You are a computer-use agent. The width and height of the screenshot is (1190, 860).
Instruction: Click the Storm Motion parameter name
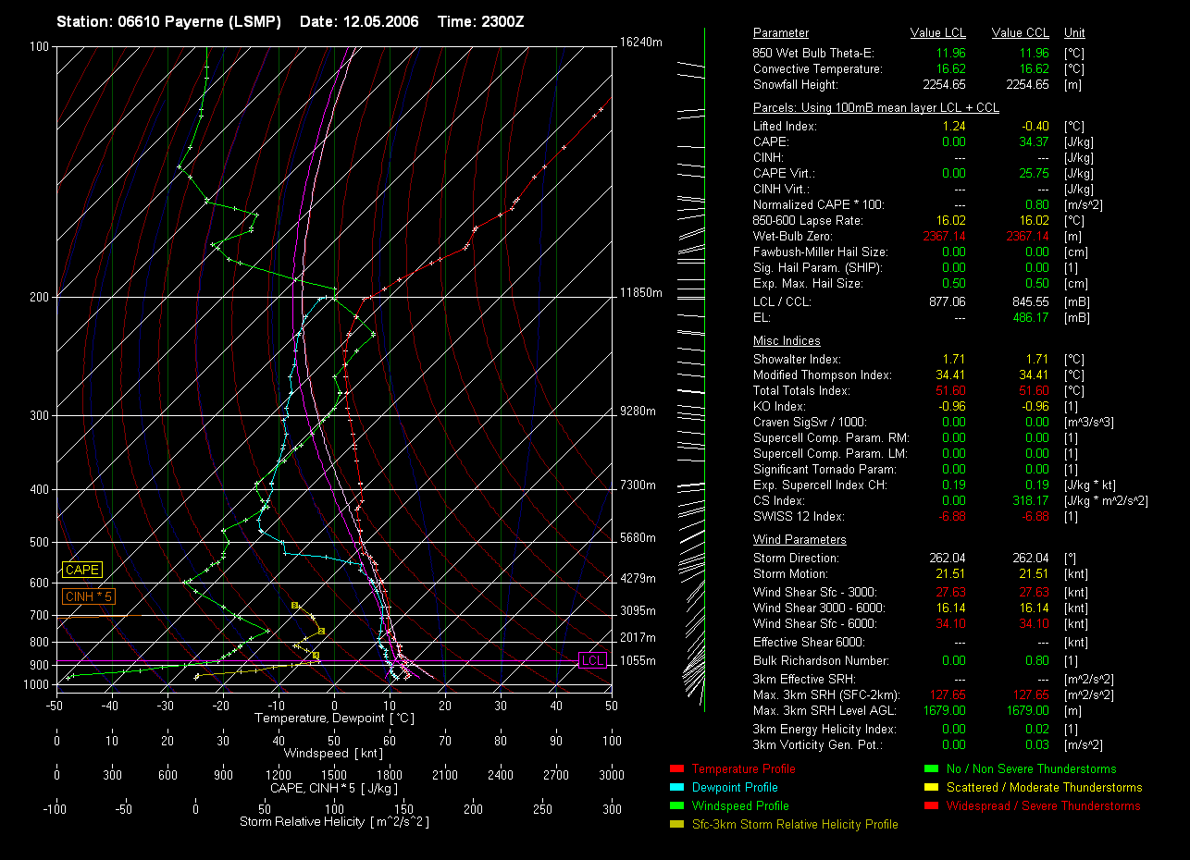(x=789, y=573)
